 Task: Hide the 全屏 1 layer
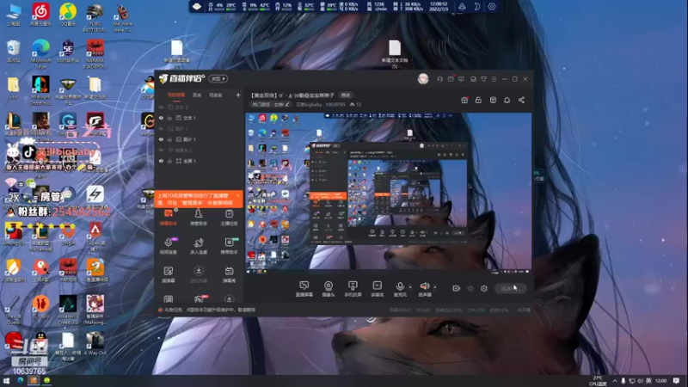coord(161,161)
